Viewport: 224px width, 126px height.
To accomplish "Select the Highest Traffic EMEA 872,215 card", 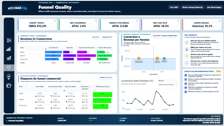I will pyautogui.click(x=37, y=25).
